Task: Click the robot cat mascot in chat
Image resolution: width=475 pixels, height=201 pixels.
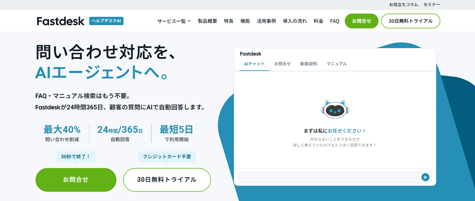Action: [x=335, y=109]
